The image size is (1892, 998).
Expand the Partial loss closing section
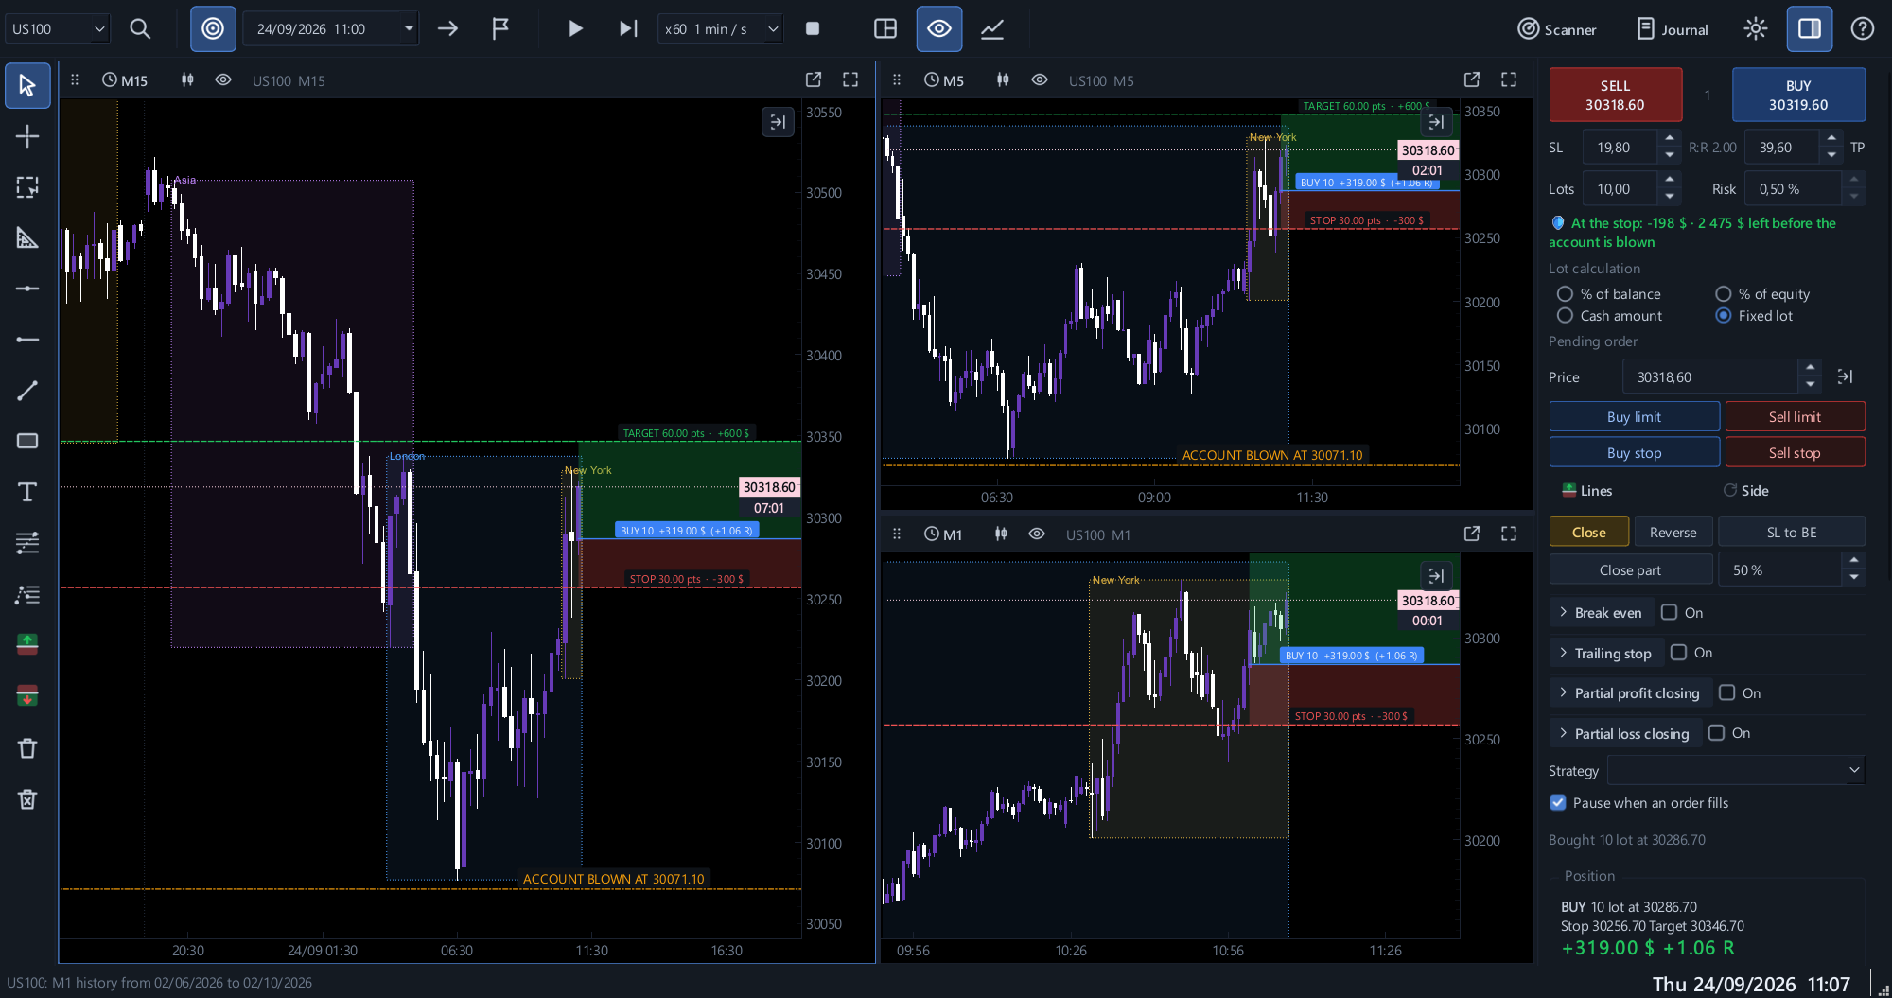[1623, 733]
